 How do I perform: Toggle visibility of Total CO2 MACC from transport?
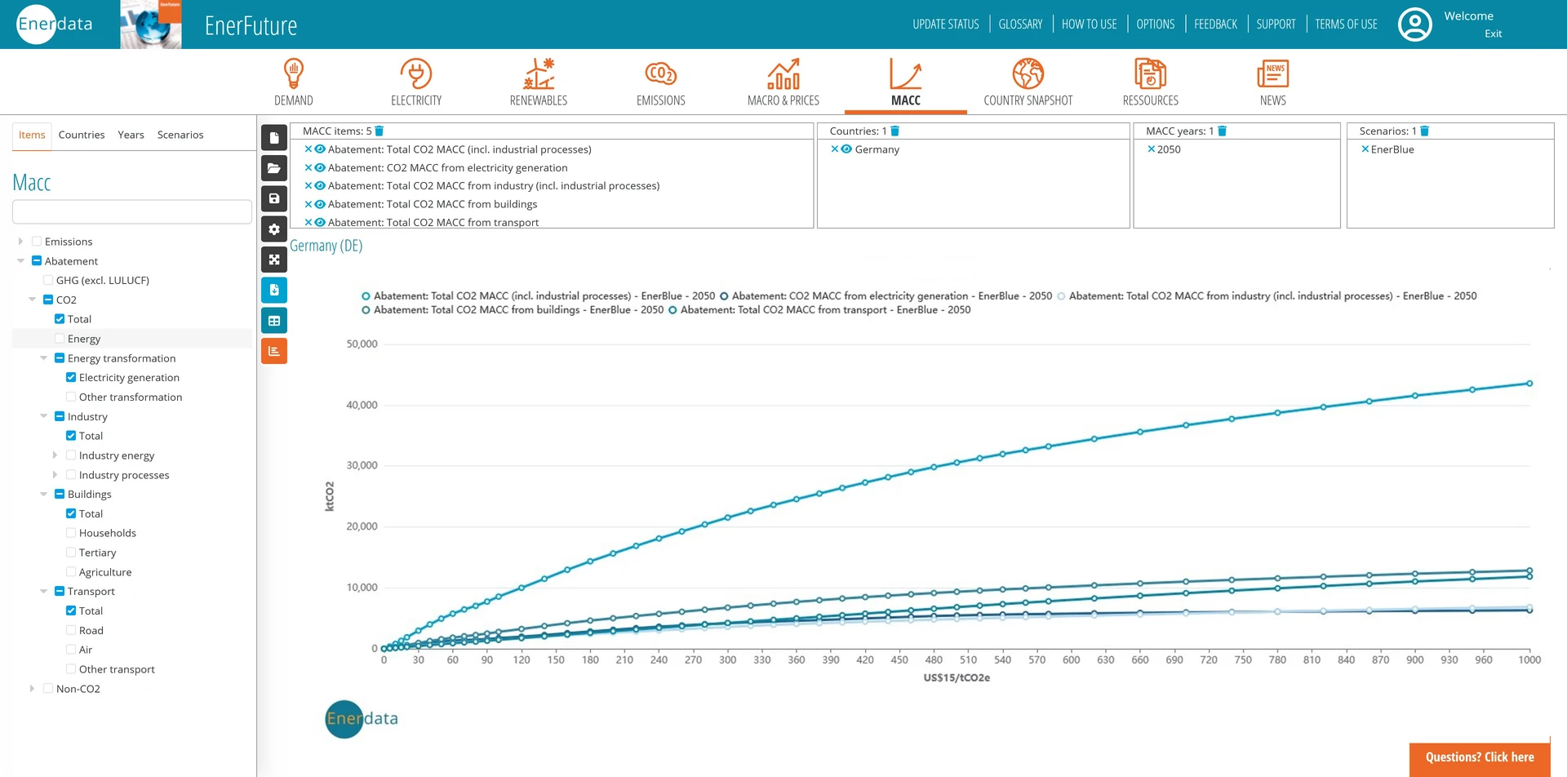pos(320,222)
